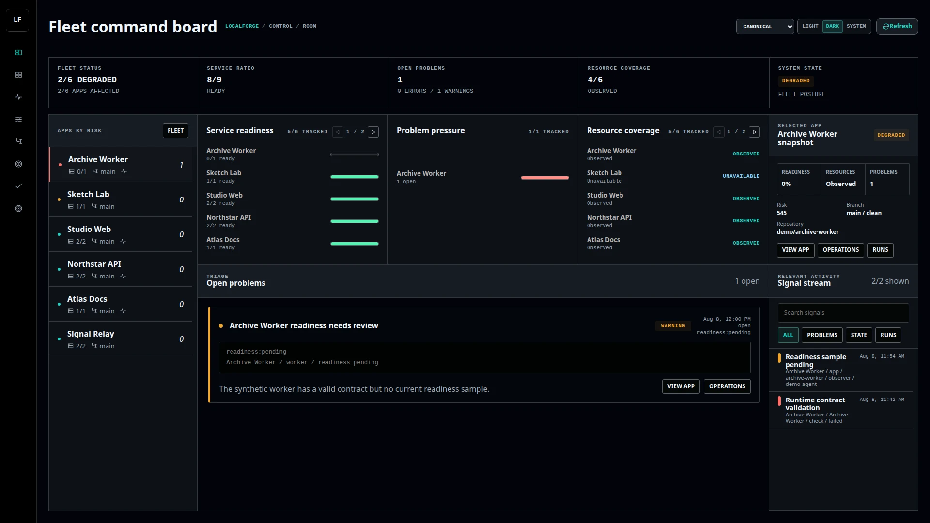Select Sketch Lab in Apps by risk
Screen dimensions: 930x523
121,200
